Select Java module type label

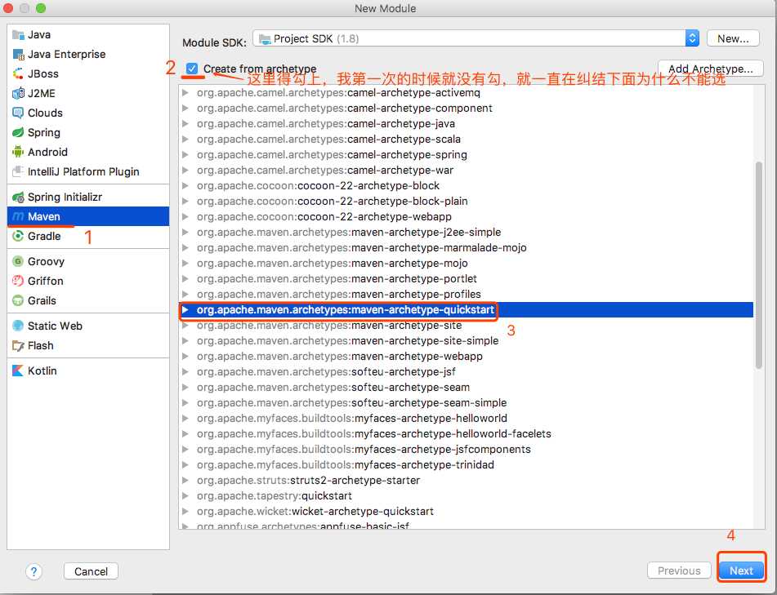[x=39, y=34]
